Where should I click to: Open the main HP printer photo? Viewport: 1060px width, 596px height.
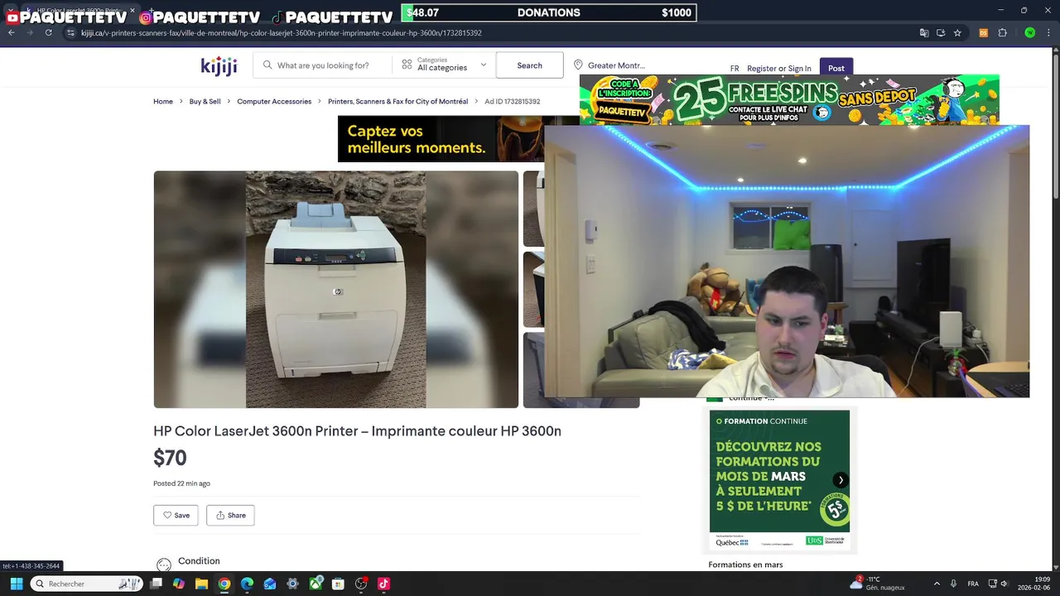coord(335,289)
